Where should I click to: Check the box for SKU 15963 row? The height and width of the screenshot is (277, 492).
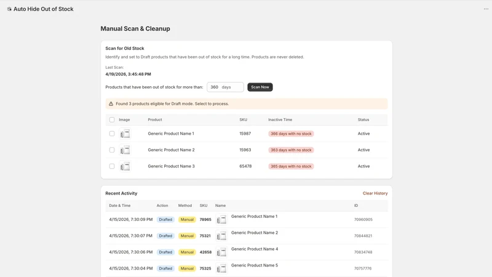[112, 150]
